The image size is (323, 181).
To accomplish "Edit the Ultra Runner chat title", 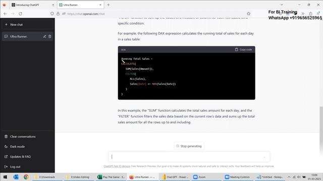I will 45,36.
